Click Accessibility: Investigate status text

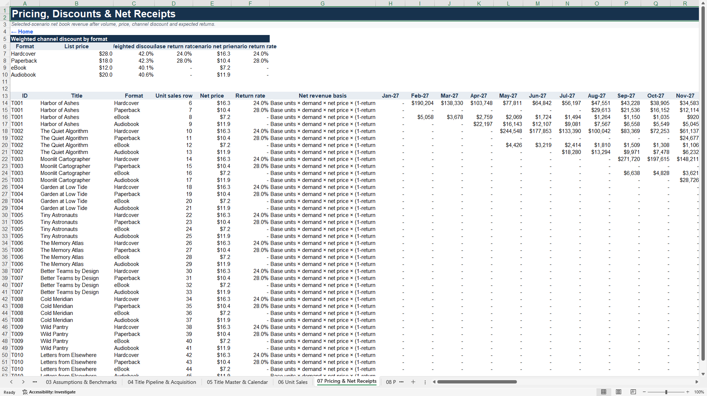(52, 392)
